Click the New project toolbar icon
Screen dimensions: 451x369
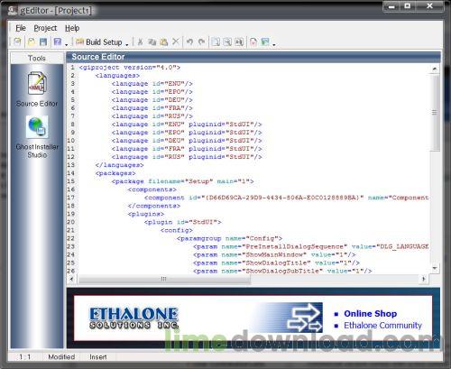point(17,42)
